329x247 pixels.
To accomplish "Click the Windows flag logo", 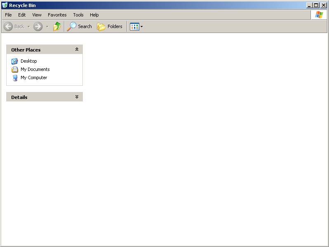I will coord(319,15).
